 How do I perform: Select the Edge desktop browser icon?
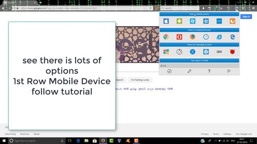(233, 37)
